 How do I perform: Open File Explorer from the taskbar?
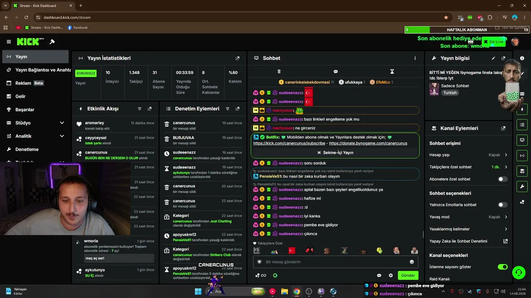285,291
